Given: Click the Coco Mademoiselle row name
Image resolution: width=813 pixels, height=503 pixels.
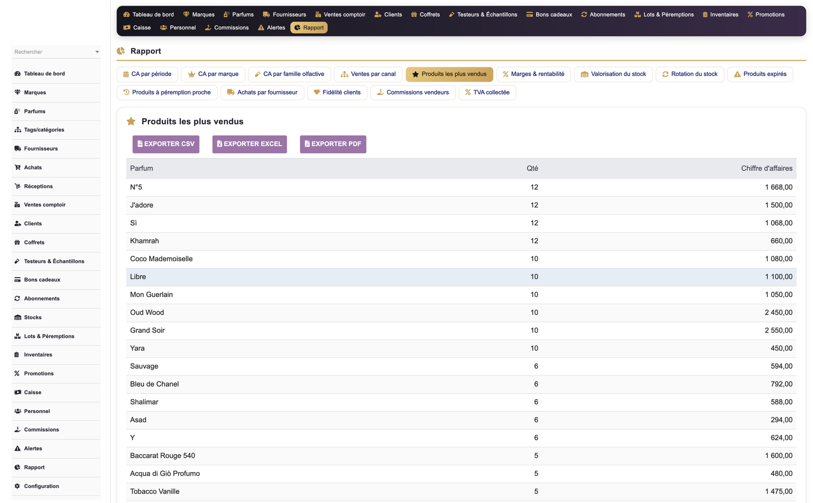Looking at the screenshot, I should click(x=161, y=259).
